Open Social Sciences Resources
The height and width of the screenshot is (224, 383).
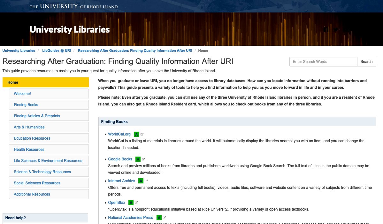click(x=49, y=183)
